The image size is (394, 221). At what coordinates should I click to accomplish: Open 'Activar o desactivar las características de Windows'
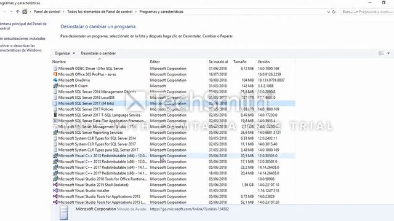[21, 48]
